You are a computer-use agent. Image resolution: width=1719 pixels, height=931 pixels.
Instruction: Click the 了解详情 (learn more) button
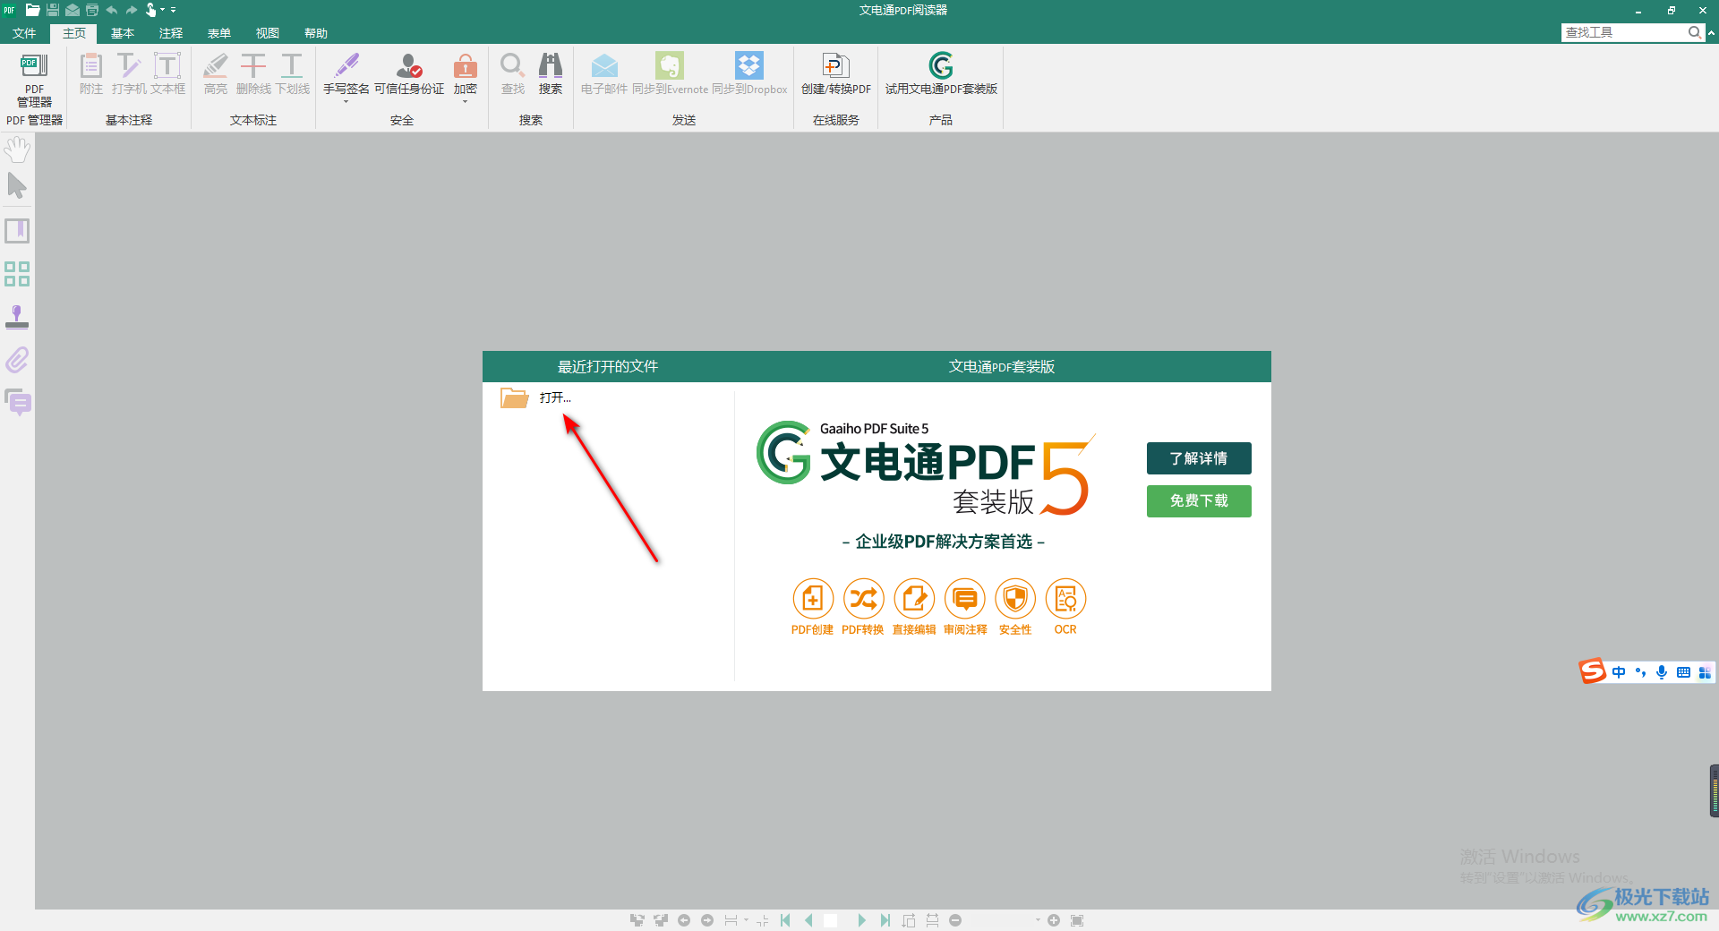pos(1199,458)
